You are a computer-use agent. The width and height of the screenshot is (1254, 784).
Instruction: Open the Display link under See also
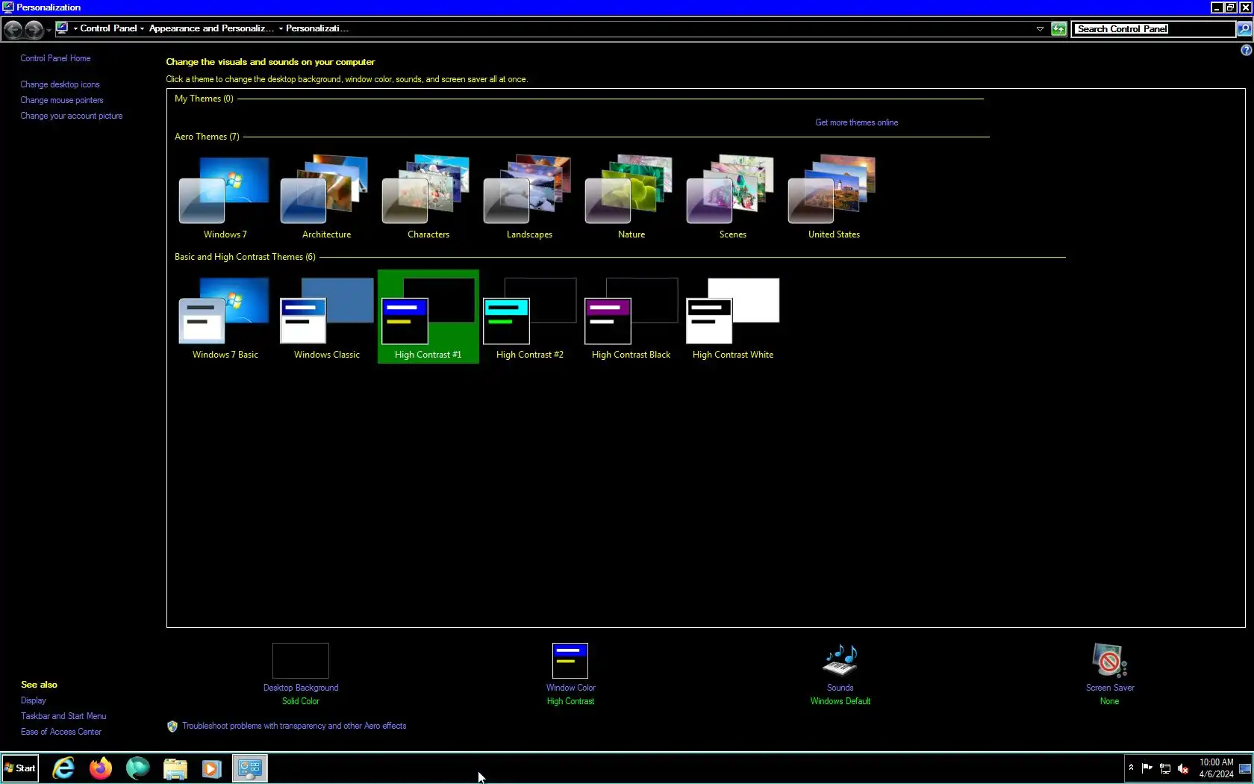(x=34, y=700)
